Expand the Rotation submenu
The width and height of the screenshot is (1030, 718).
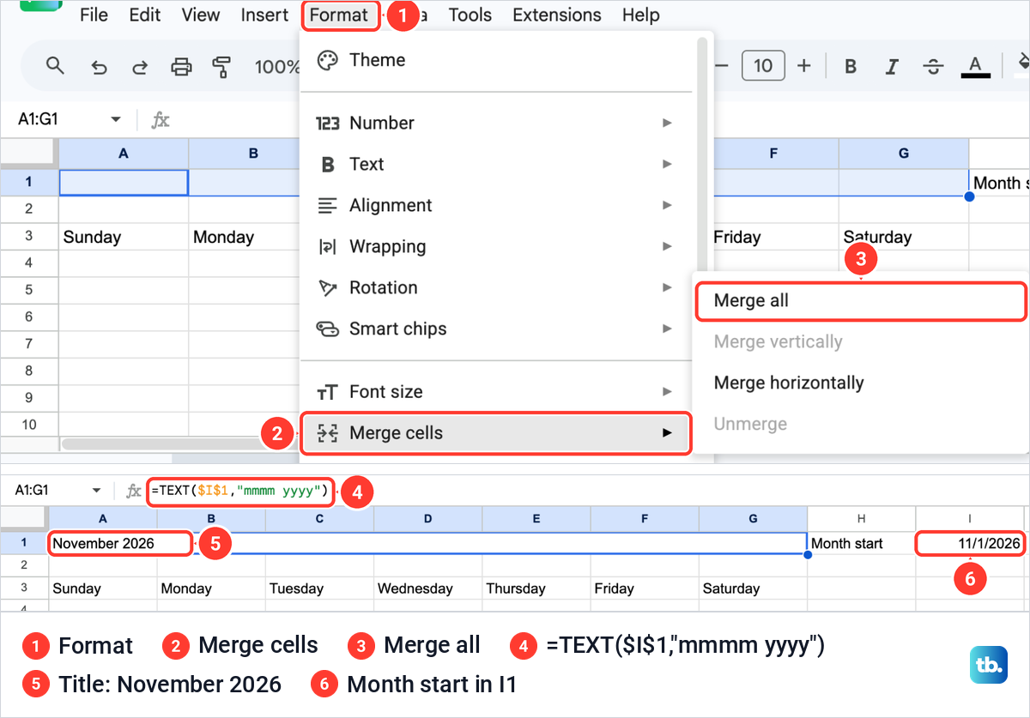pyautogui.click(x=496, y=287)
